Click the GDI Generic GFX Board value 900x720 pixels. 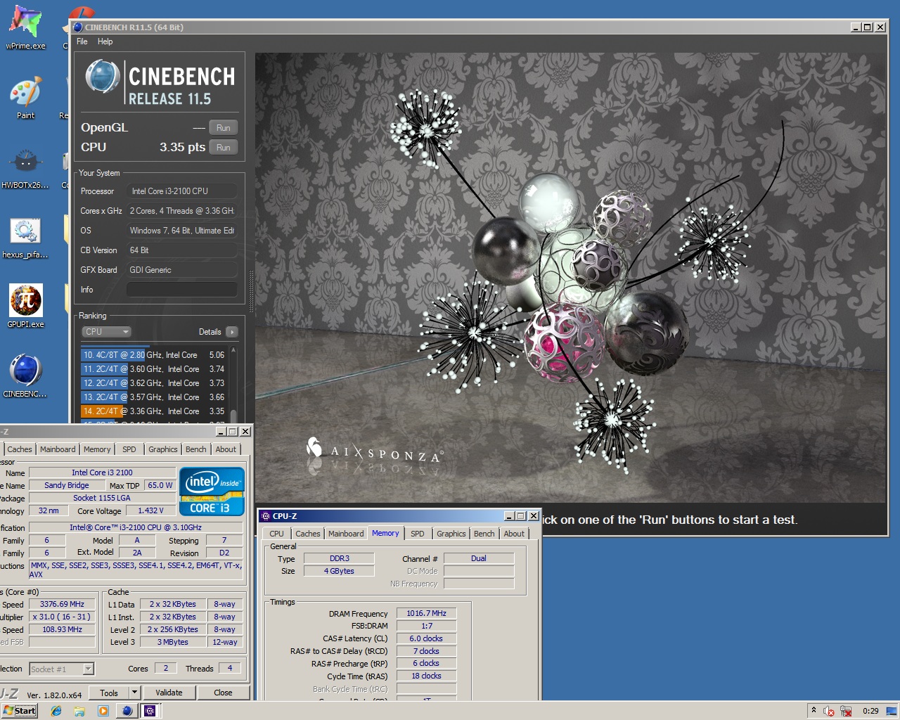(x=182, y=270)
